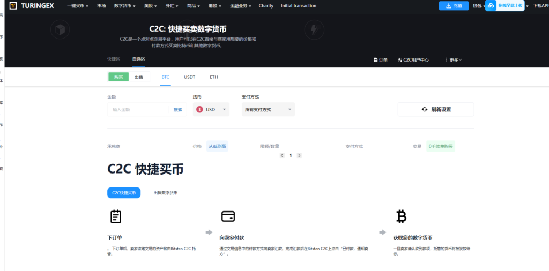
Task: Expand the 更多 menu
Action: [453, 60]
